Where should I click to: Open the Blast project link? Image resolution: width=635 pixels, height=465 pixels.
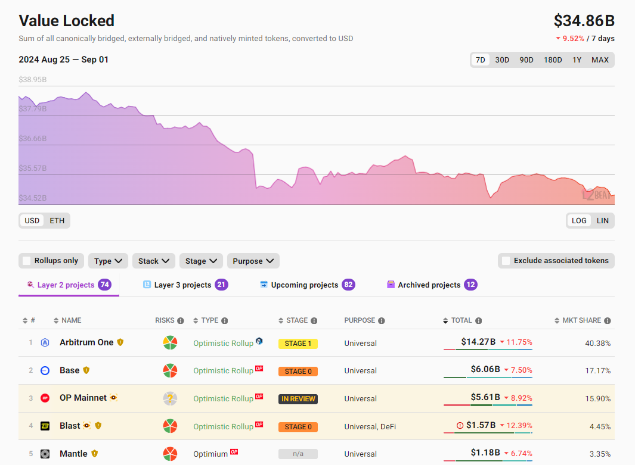(70, 426)
